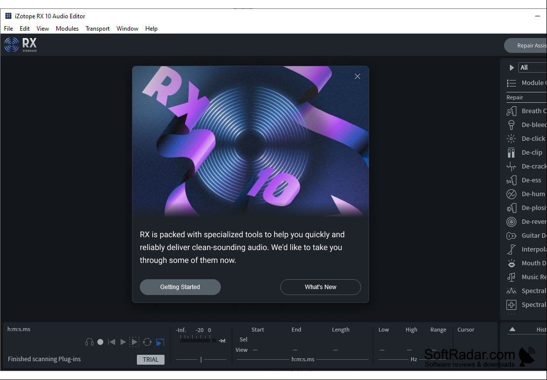This screenshot has height=380, width=547.
Task: Select the De-bleed module icon
Action: [x=511, y=125]
